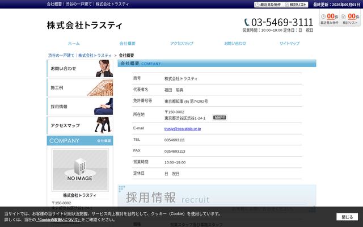Viewport: 363px width, 227px height.
Task: Select the TEL value 0354693111
Action: 175,140
